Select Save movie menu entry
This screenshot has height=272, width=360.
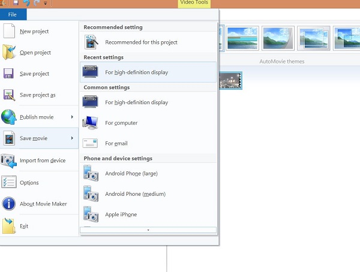point(39,138)
